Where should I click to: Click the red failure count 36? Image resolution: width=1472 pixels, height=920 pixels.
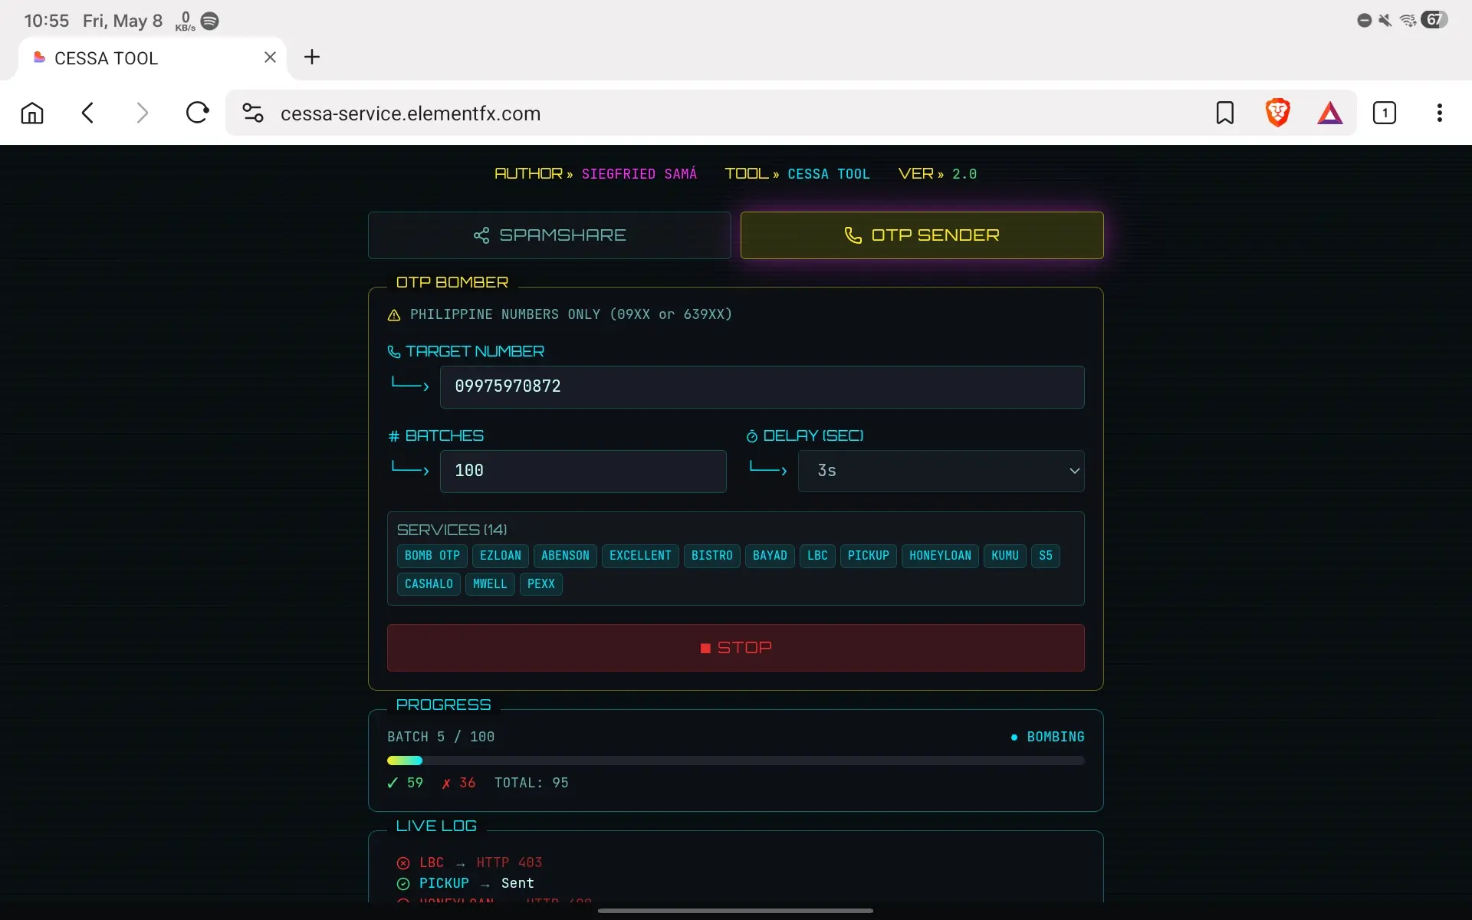click(x=458, y=783)
